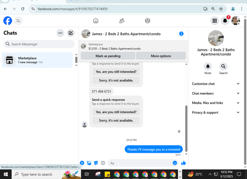
Task: Send upper 'Yes, are you still interested?' reply
Action: point(116,72)
